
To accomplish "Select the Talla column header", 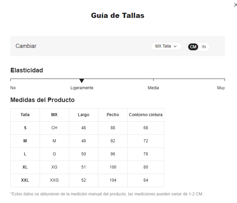I will [25, 115].
